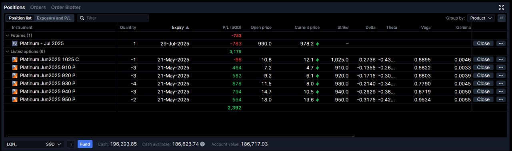The width and height of the screenshot is (512, 151).
Task: Collapse the Listed options (6) group
Action: pyautogui.click(x=7, y=52)
